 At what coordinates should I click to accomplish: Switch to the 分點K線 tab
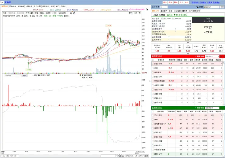pyautogui.click(x=21, y=6)
